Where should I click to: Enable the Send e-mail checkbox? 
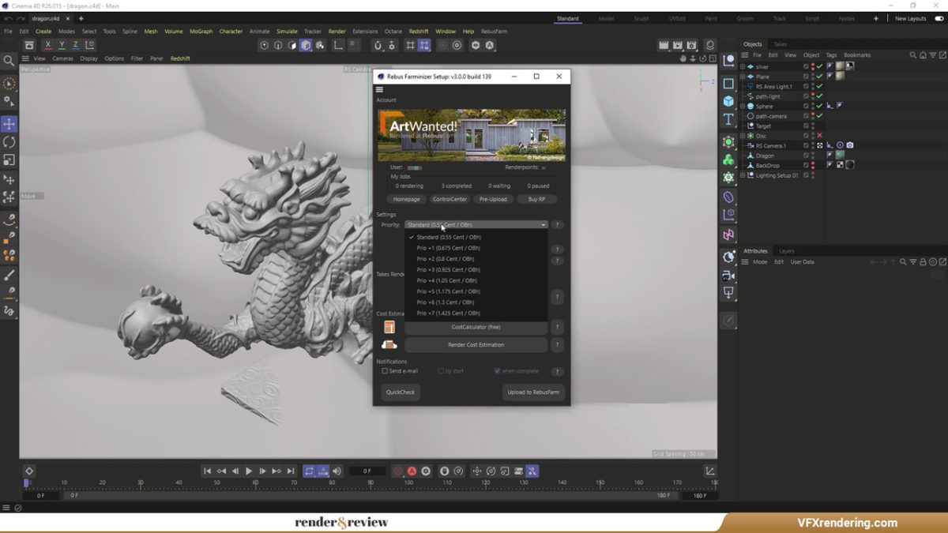(x=385, y=371)
